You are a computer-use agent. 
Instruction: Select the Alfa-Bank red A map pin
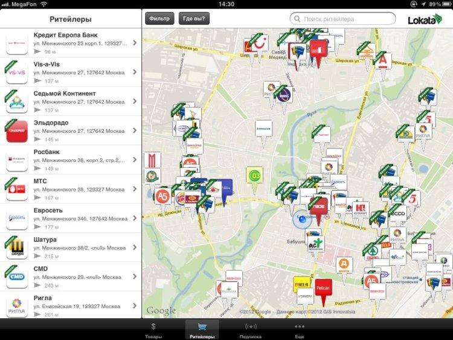[383, 61]
